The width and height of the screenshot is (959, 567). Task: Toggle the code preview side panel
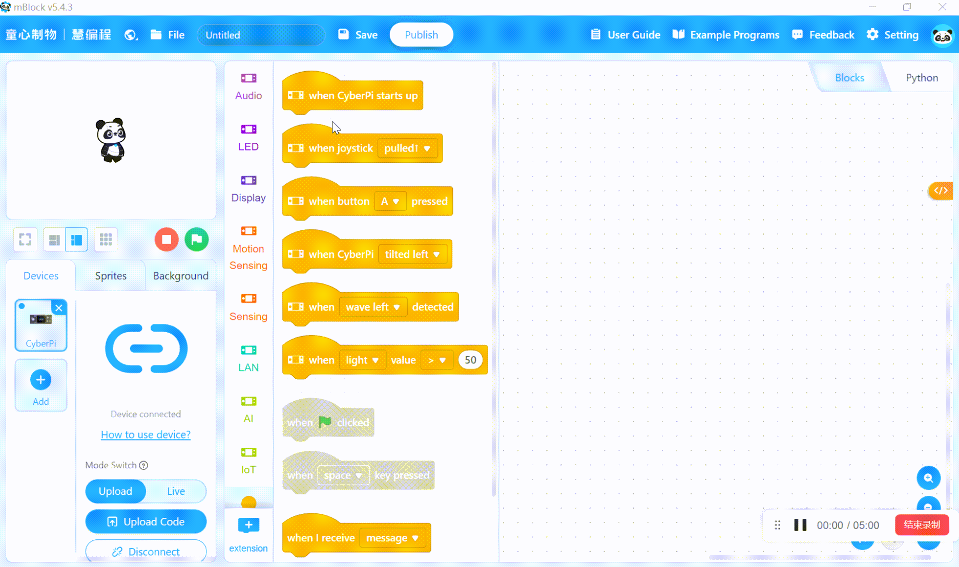pos(941,191)
